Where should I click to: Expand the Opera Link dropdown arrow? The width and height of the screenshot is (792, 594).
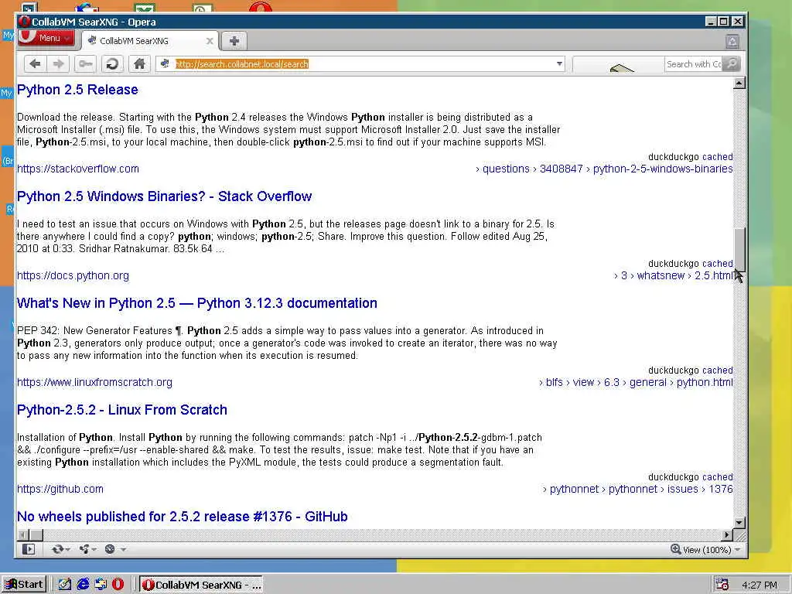[68, 550]
